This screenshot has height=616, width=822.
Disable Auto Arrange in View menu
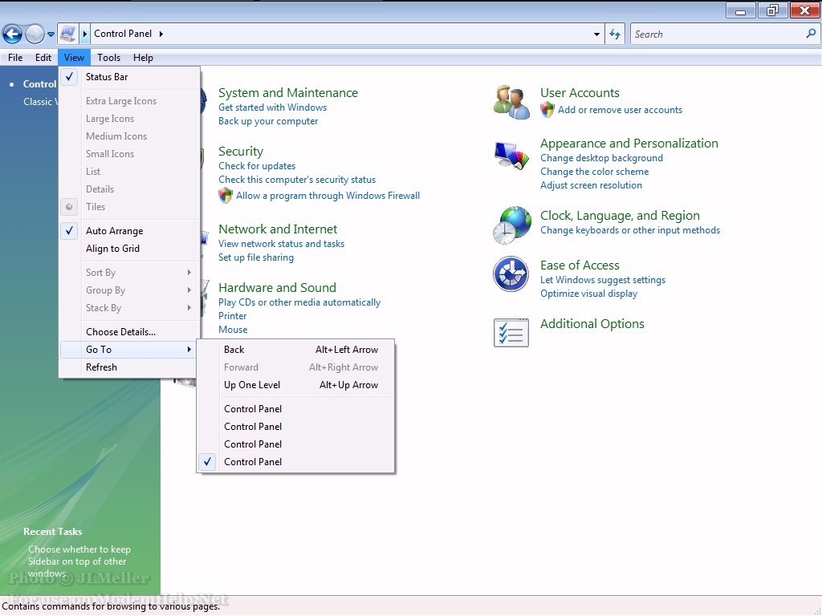click(114, 231)
